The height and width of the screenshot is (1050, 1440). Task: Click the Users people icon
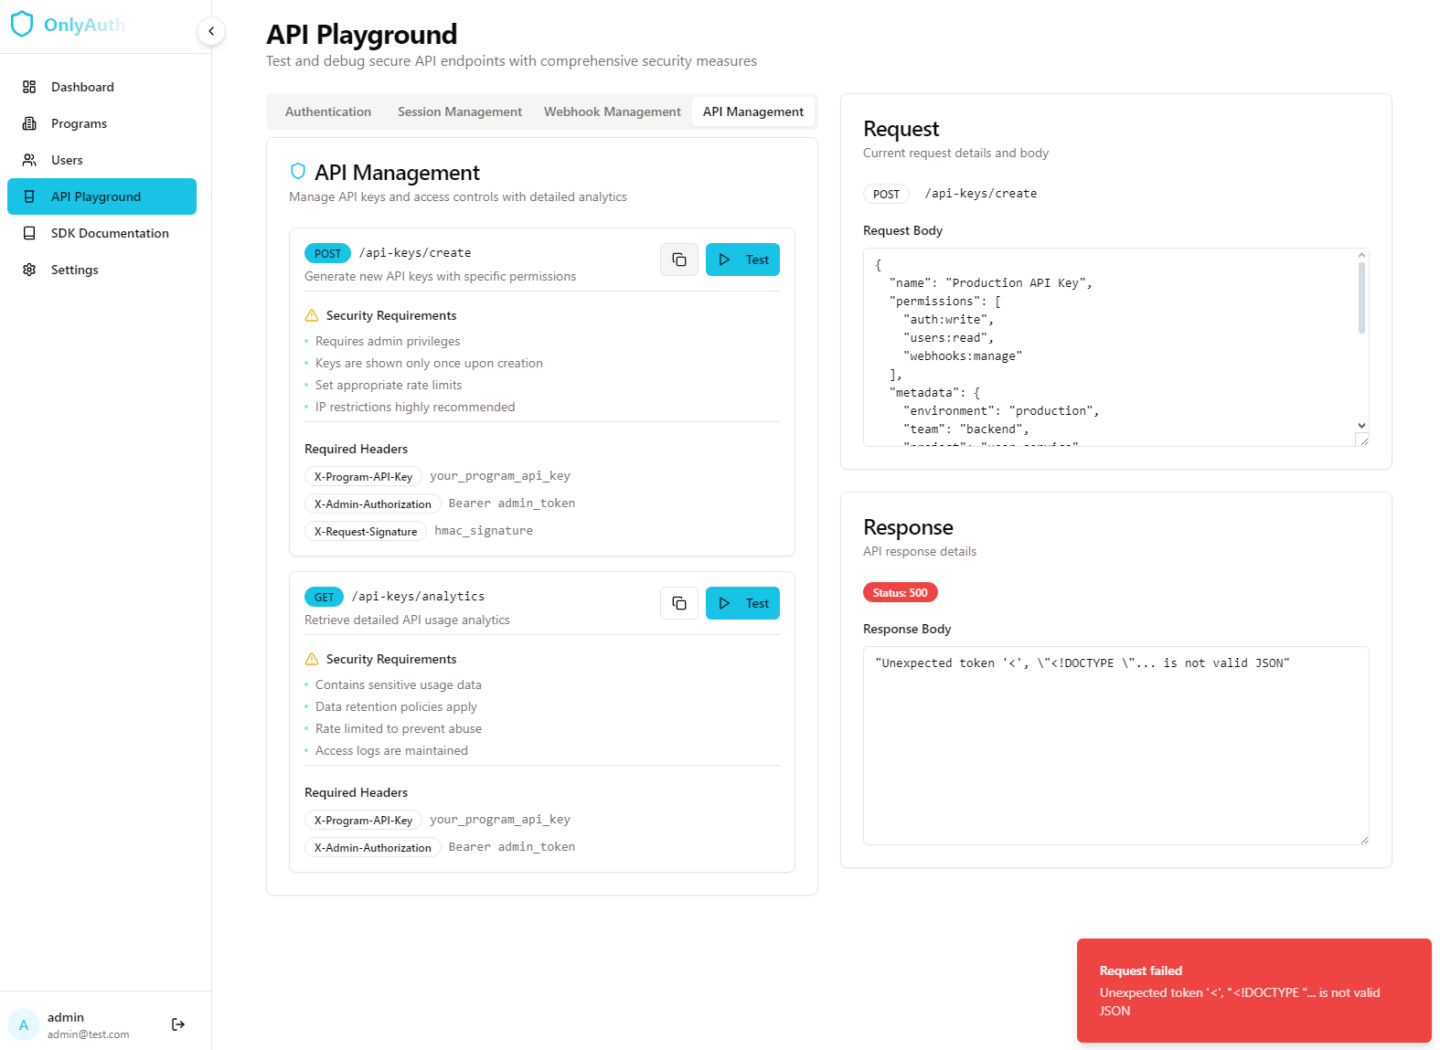[x=29, y=160]
